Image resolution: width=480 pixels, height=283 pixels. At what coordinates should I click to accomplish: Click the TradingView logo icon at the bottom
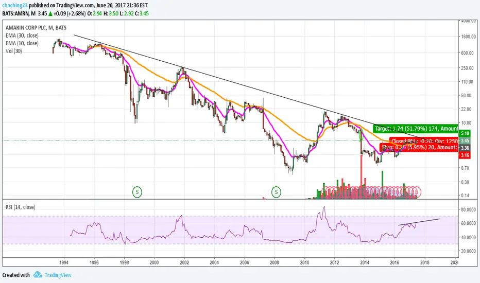(38, 274)
